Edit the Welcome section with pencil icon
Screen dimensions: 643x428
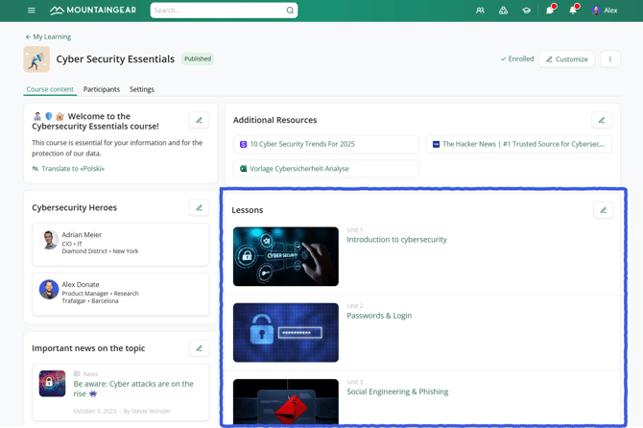coord(199,120)
